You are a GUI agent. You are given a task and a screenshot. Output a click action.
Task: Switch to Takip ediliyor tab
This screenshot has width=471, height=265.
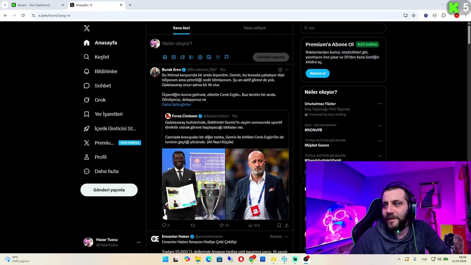coord(255,28)
